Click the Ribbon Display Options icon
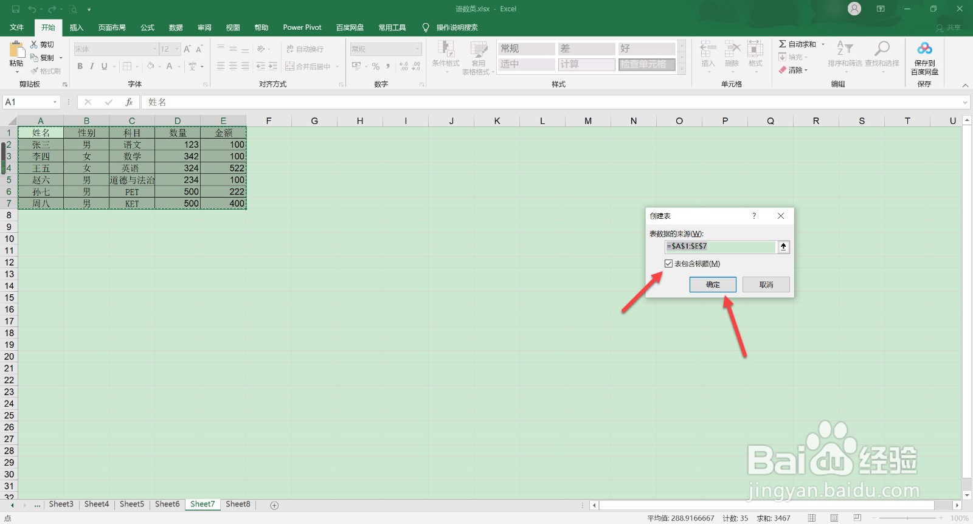 click(x=881, y=9)
